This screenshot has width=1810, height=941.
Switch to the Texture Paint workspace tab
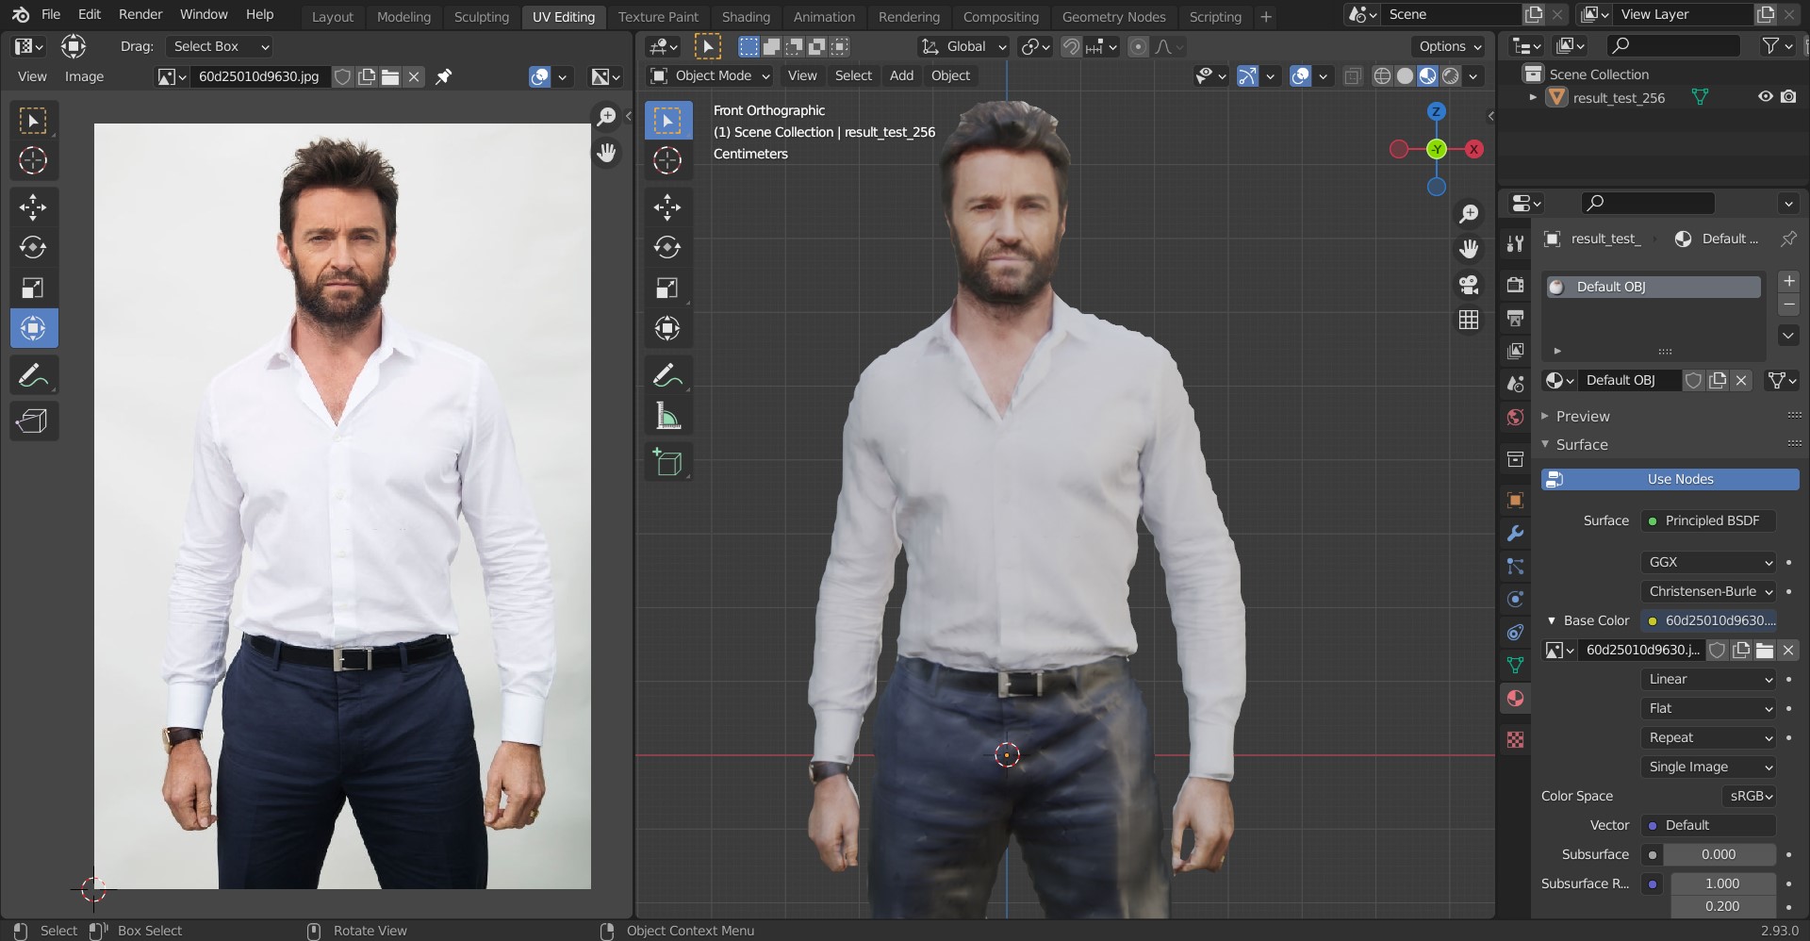658,16
